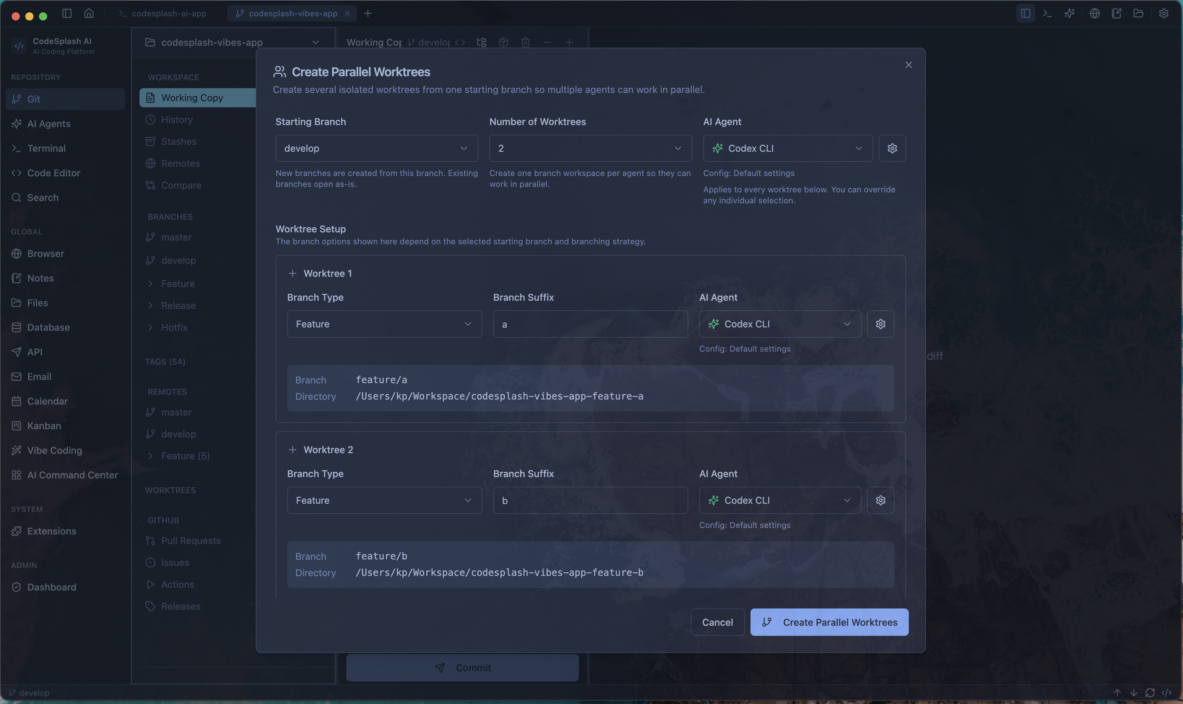
Task: Click the Cancel button
Action: (717, 622)
